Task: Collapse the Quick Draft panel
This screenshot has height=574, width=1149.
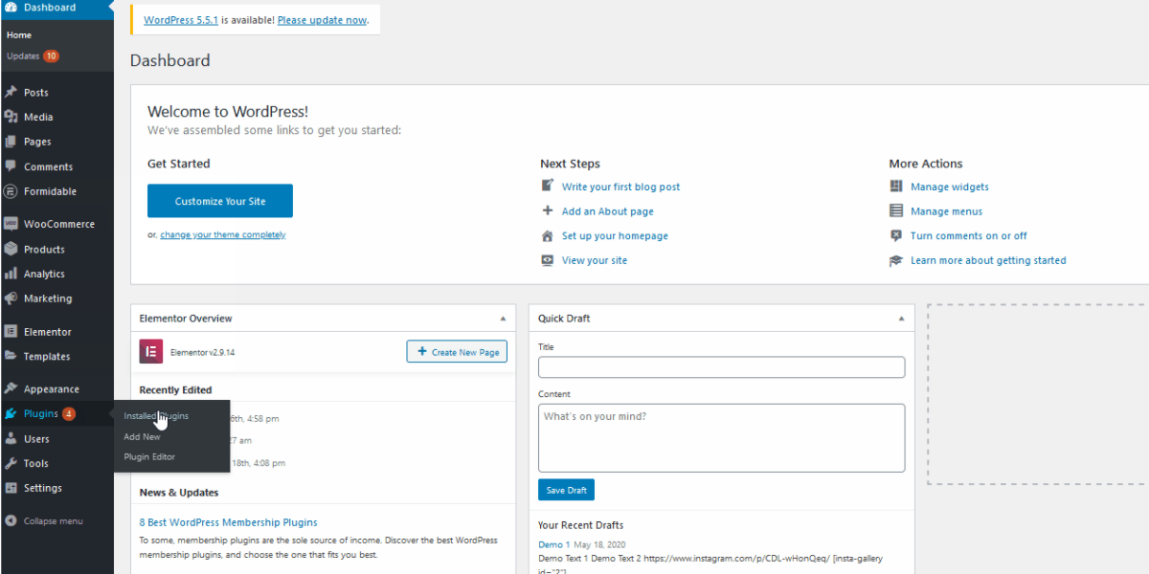Action: click(x=900, y=319)
